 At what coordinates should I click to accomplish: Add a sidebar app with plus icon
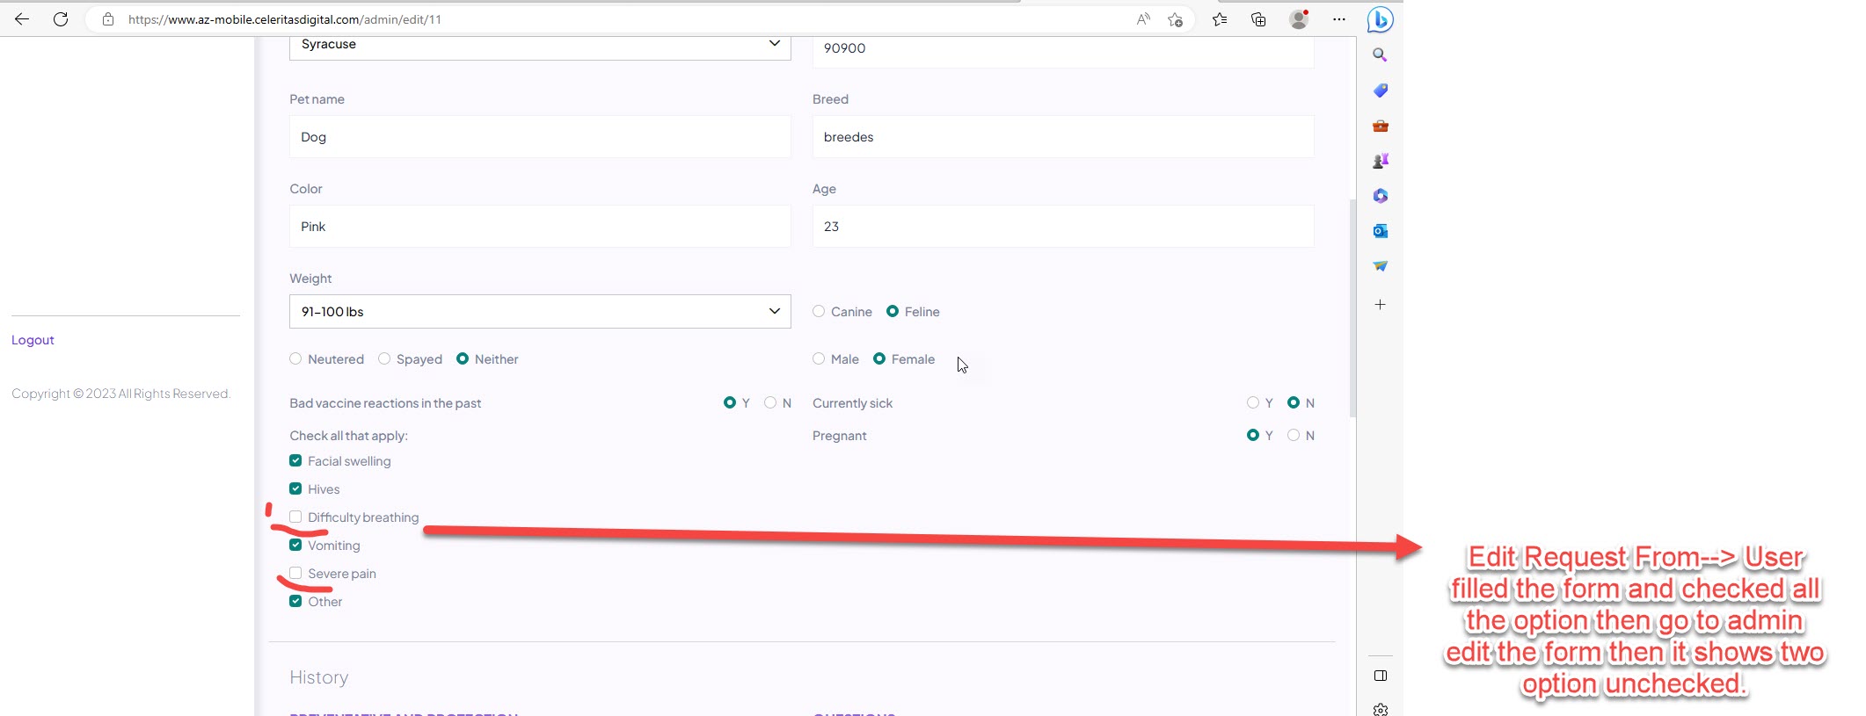click(1380, 305)
